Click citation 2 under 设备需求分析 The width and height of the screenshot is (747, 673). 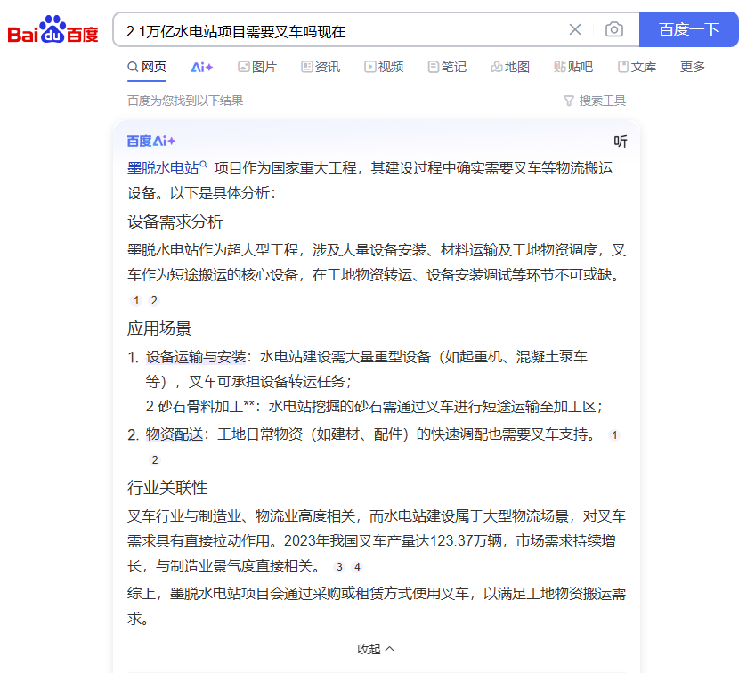coord(154,301)
